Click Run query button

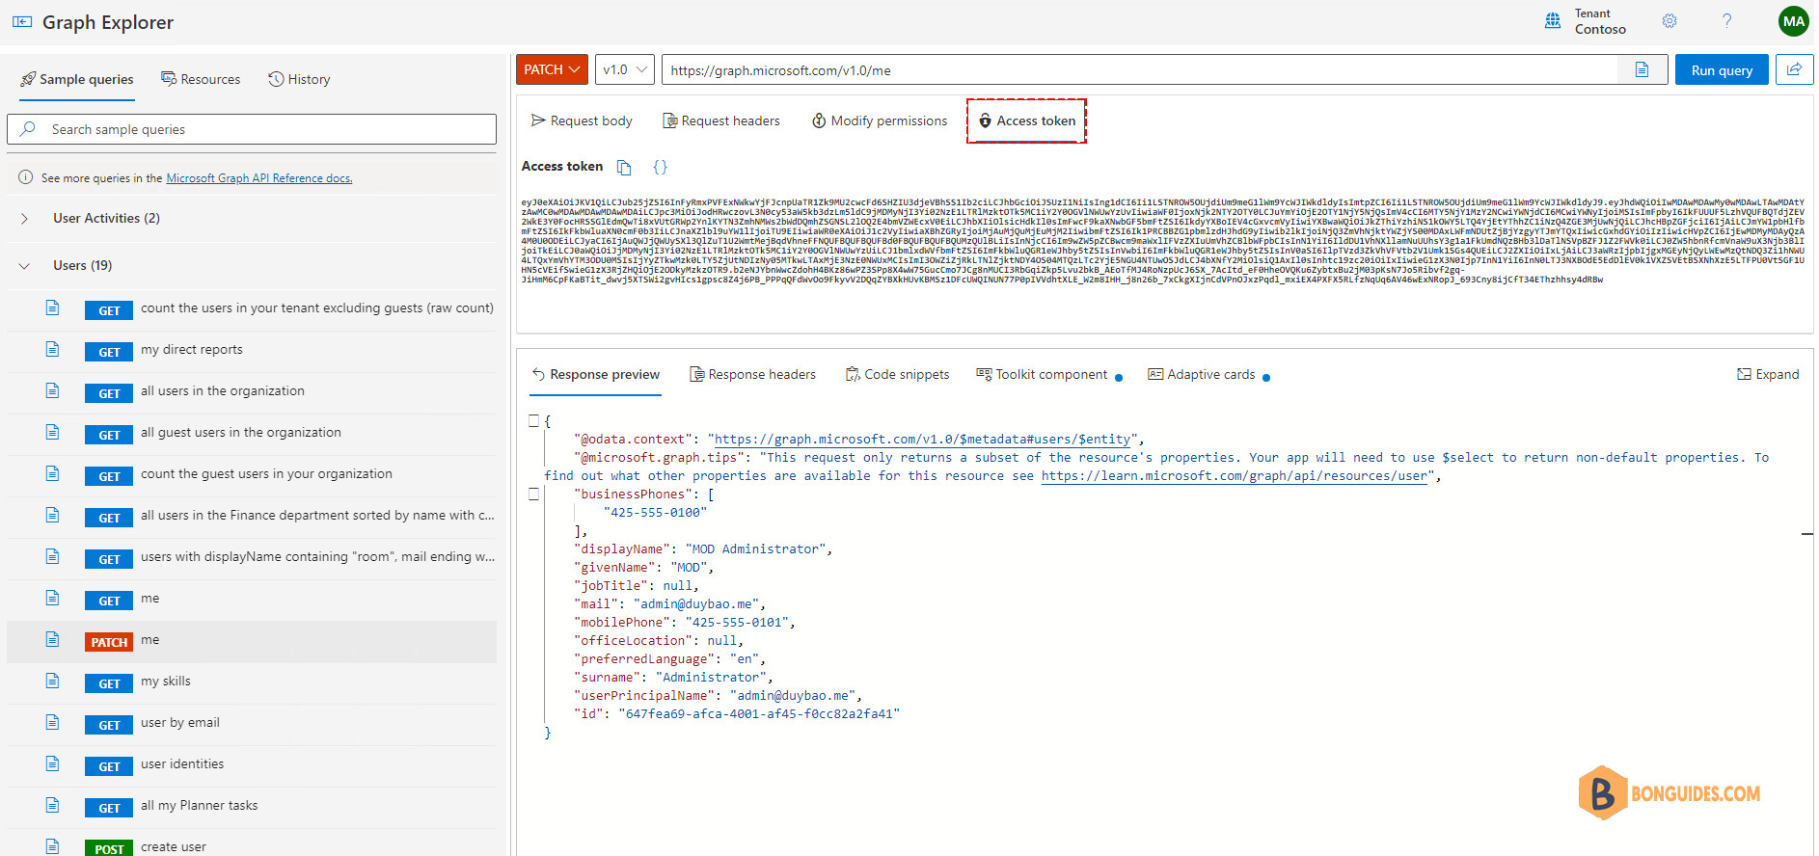pyautogui.click(x=1722, y=69)
